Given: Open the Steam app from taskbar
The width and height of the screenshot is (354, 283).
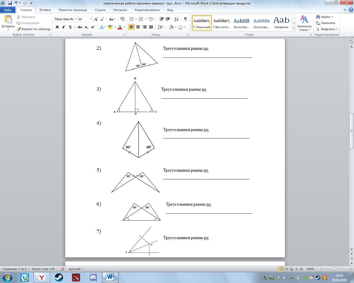Looking at the screenshot, I should [x=59, y=277].
